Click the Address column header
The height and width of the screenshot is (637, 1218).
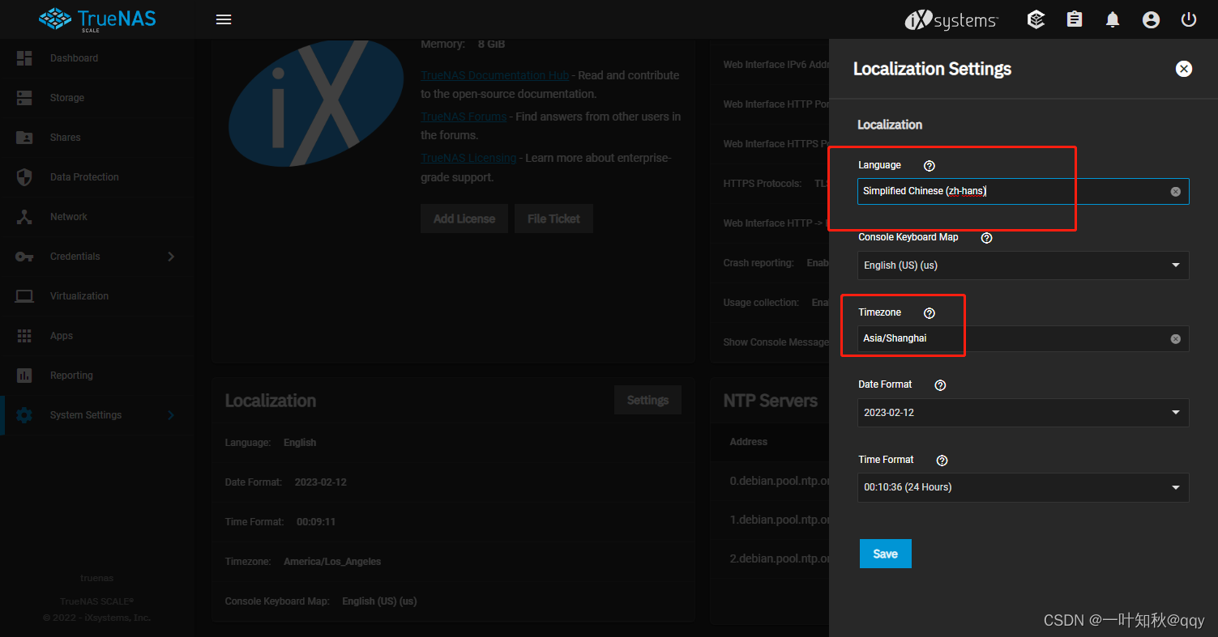coord(748,442)
